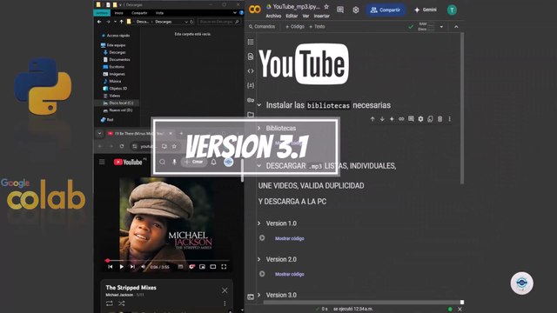The image size is (557, 313).
Task: Delete cell with trash icon
Action: tap(440, 119)
